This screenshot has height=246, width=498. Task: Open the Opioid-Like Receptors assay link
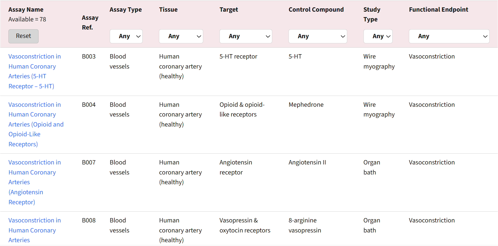pyautogui.click(x=36, y=124)
